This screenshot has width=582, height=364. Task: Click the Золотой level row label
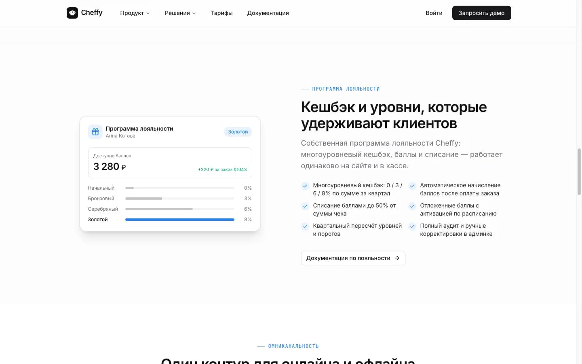[98, 220]
